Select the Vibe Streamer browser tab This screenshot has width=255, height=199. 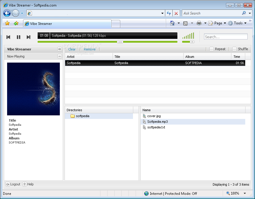tap(67, 24)
